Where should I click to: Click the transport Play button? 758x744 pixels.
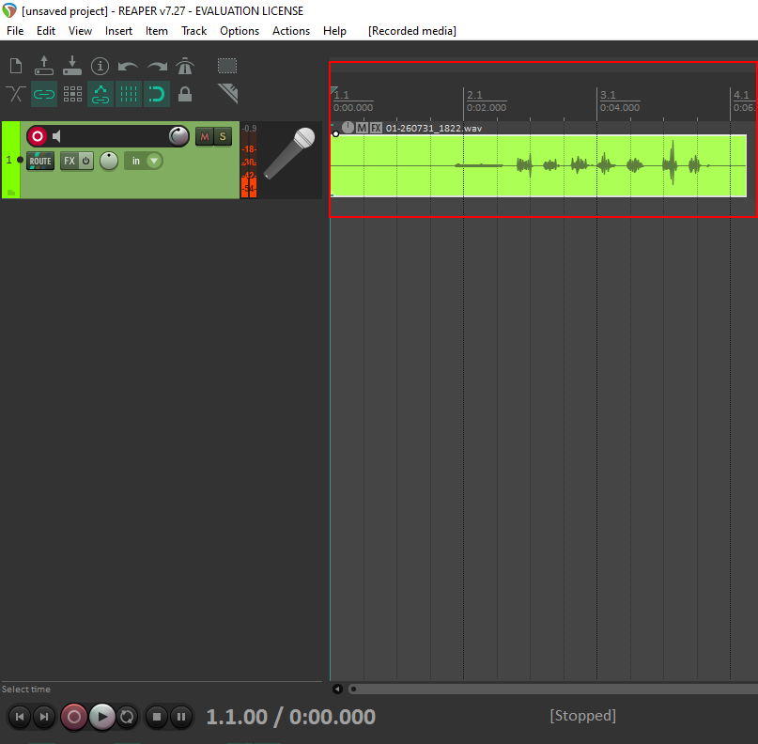[102, 717]
